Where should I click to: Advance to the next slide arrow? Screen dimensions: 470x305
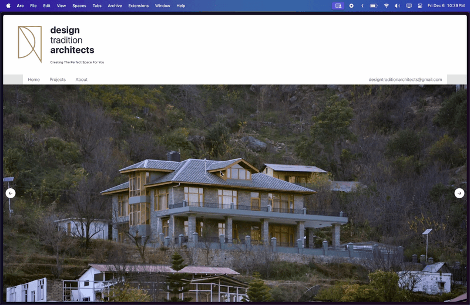coord(459,193)
